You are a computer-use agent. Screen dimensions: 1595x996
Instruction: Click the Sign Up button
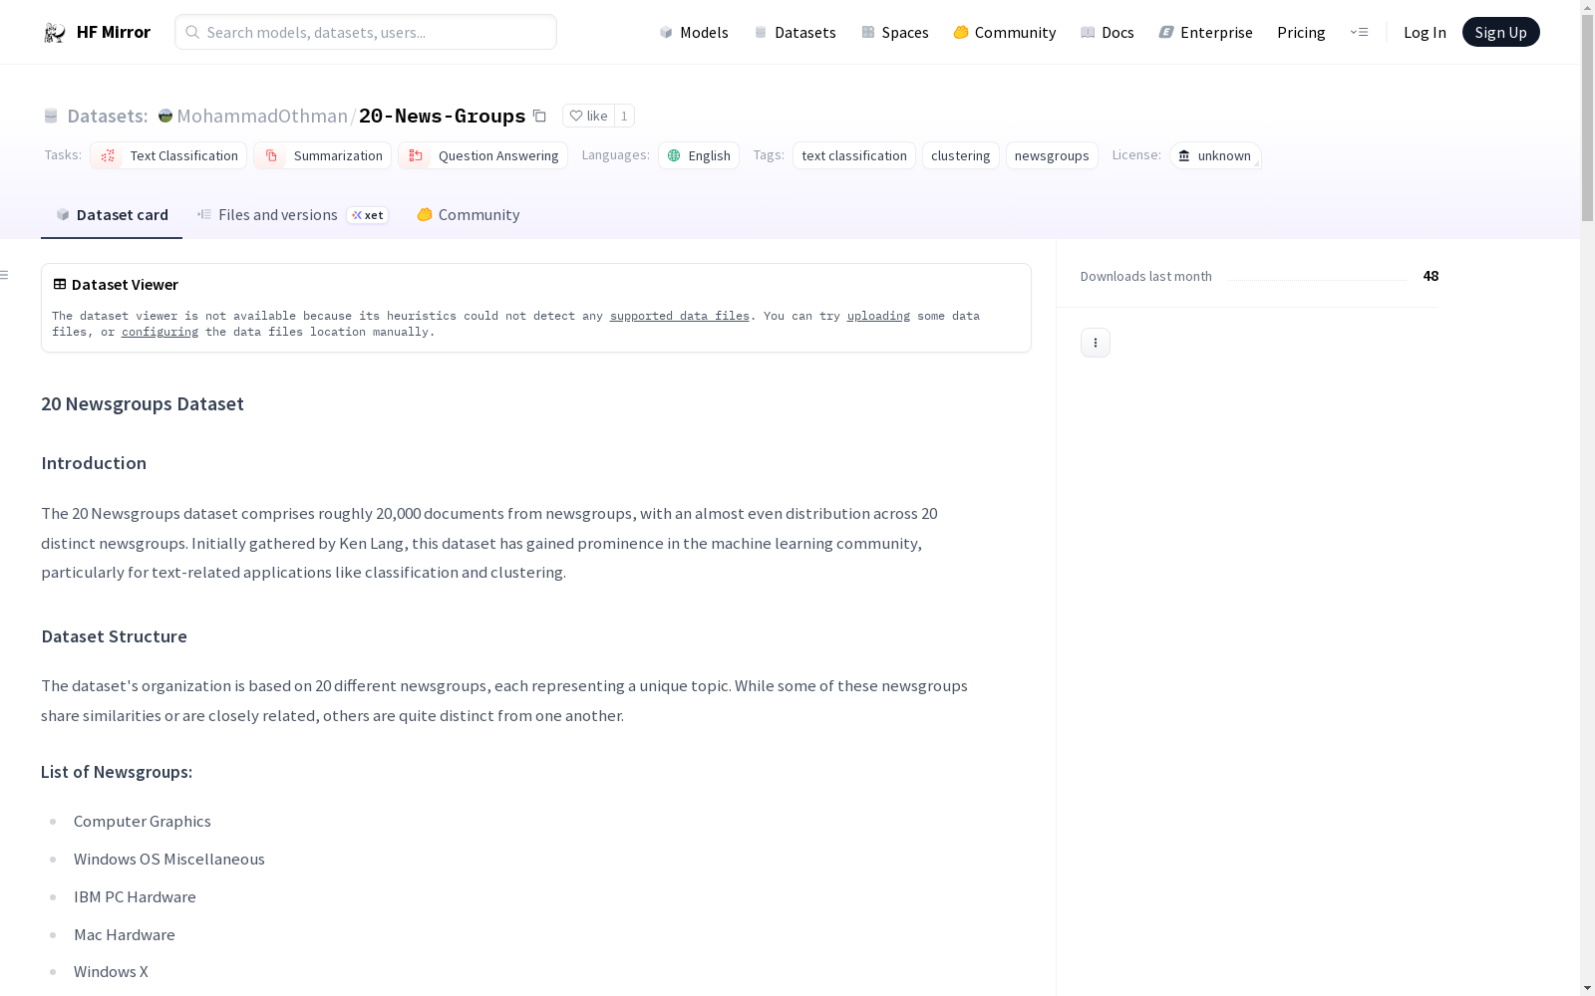pyautogui.click(x=1501, y=32)
